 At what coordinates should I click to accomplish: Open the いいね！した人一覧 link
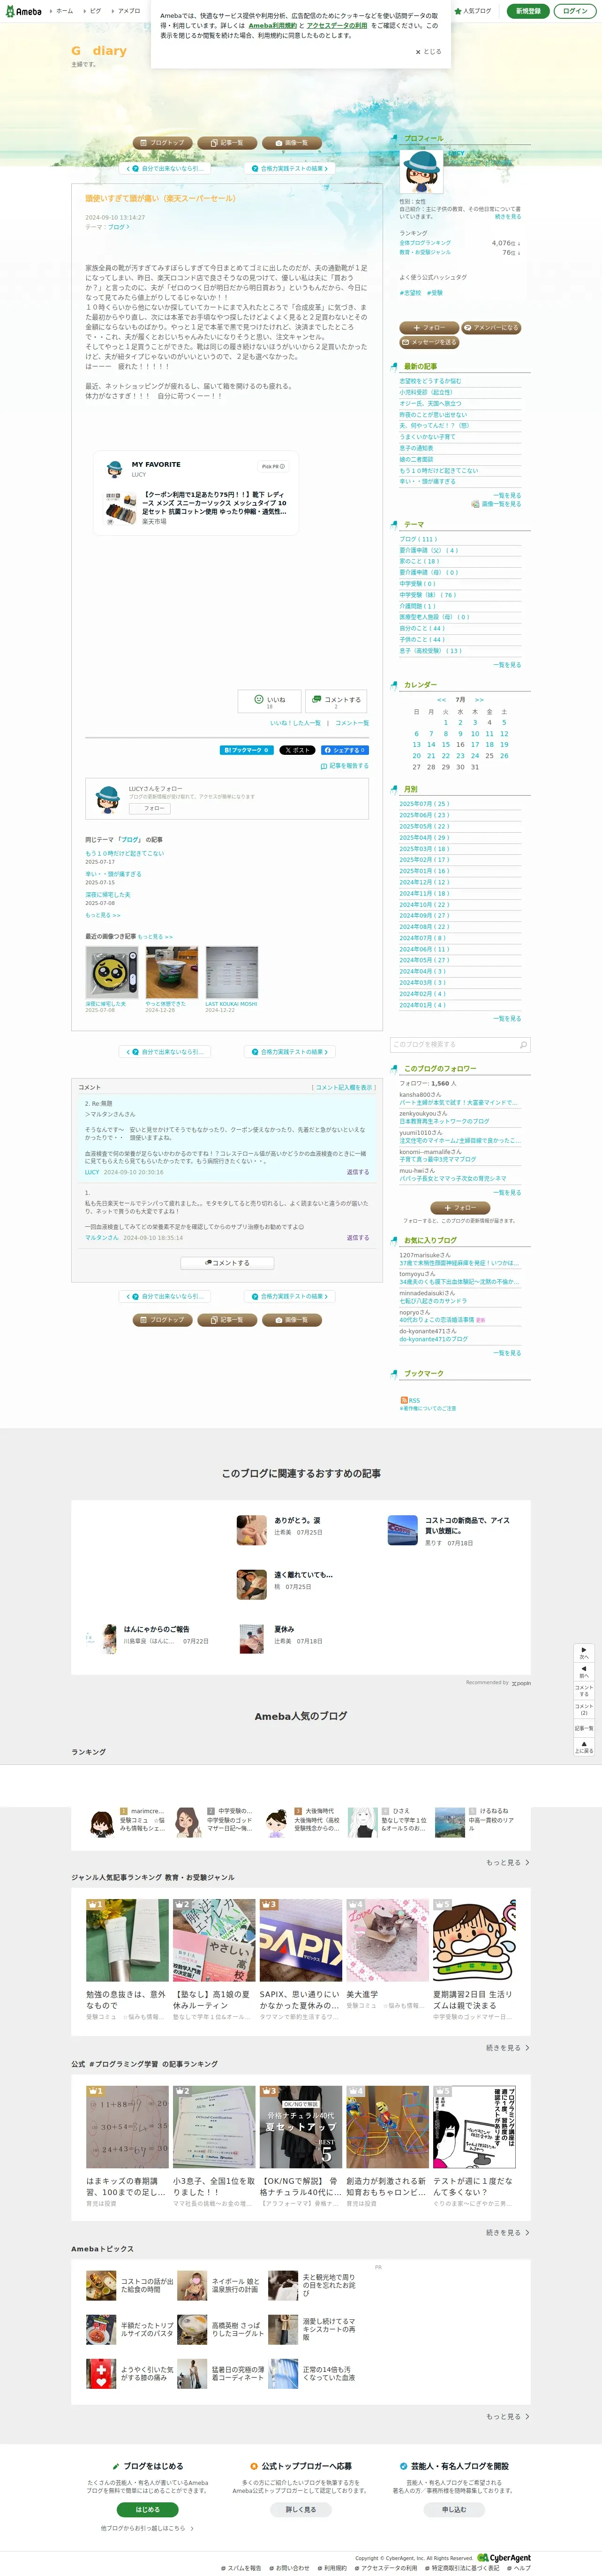click(295, 723)
